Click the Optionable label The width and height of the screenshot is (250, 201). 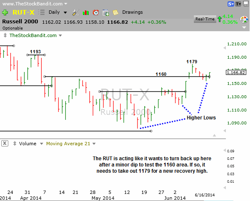pyautogui.click(x=12, y=28)
